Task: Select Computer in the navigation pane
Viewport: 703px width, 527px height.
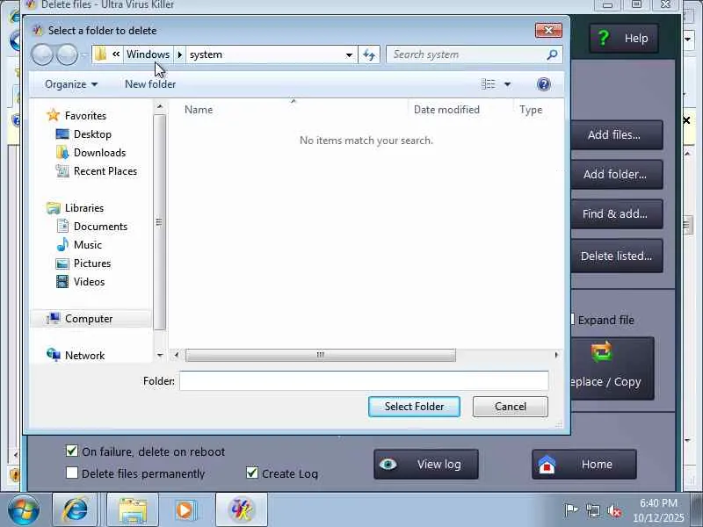Action: pos(89,319)
